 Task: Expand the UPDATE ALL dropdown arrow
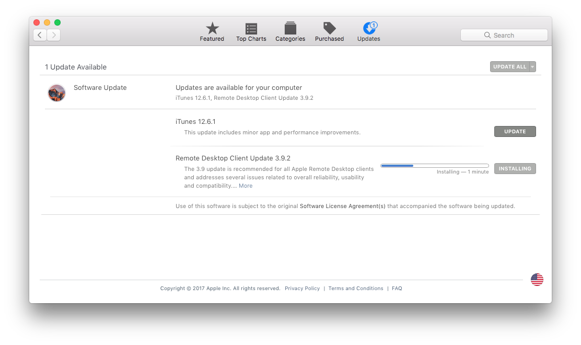pos(533,67)
